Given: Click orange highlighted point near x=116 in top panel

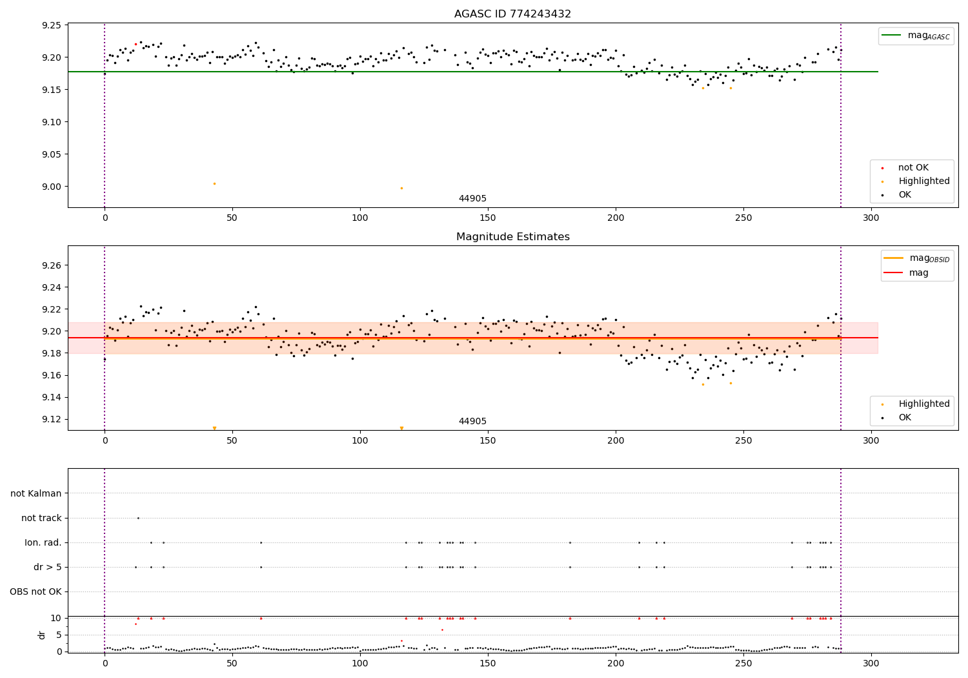Looking at the screenshot, I should tap(401, 188).
